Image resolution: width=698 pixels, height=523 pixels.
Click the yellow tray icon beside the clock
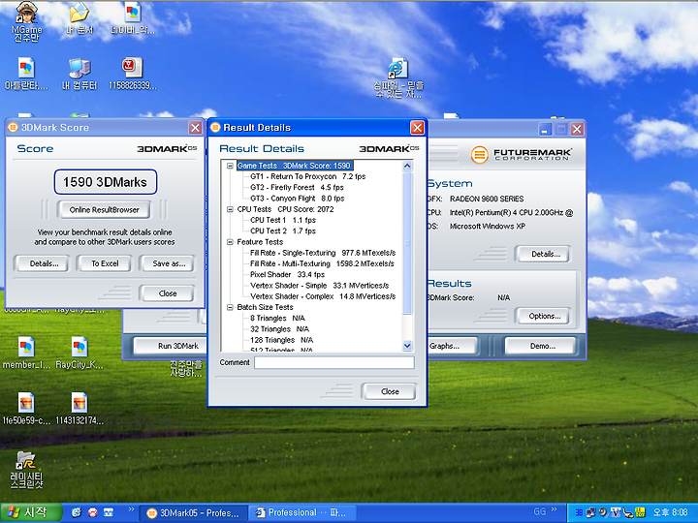[x=640, y=512]
